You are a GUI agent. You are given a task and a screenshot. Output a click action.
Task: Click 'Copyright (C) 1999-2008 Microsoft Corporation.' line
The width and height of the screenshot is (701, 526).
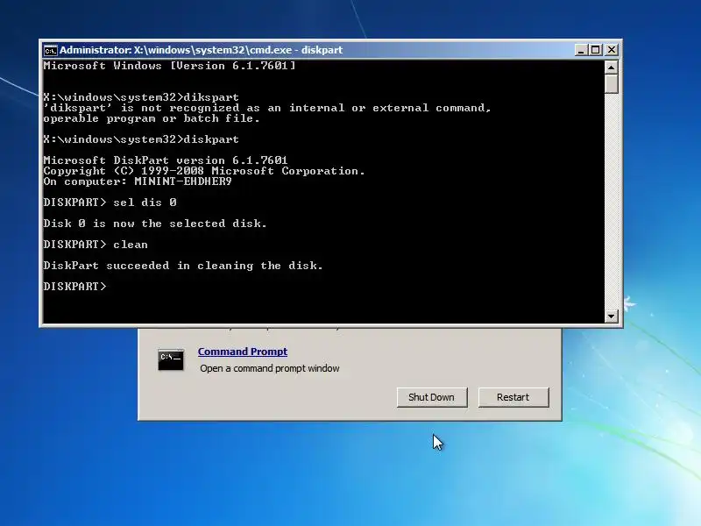pyautogui.click(x=204, y=171)
